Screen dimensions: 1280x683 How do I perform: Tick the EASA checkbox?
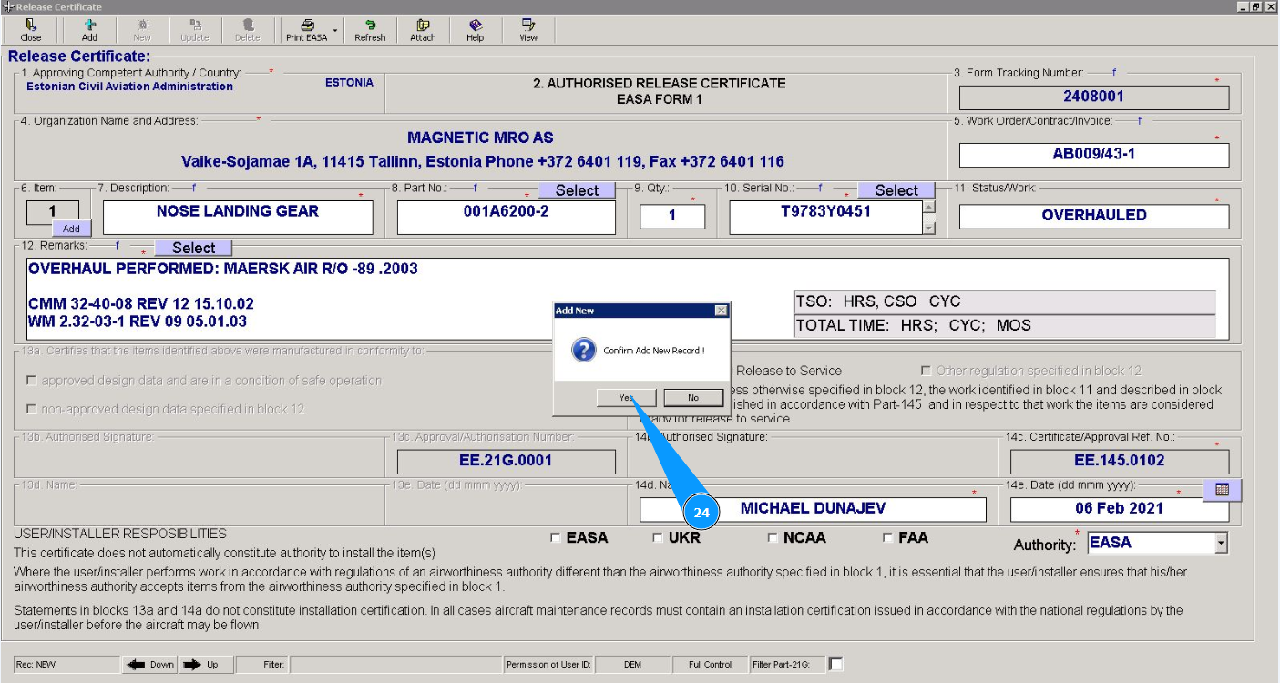tap(556, 538)
